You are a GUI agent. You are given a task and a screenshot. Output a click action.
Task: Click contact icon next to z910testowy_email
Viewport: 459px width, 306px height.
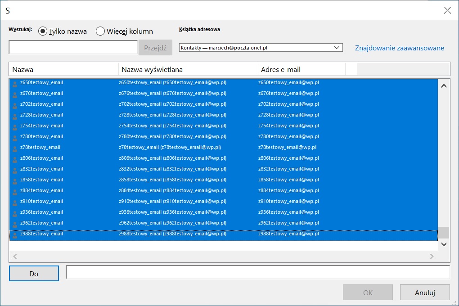coord(15,202)
